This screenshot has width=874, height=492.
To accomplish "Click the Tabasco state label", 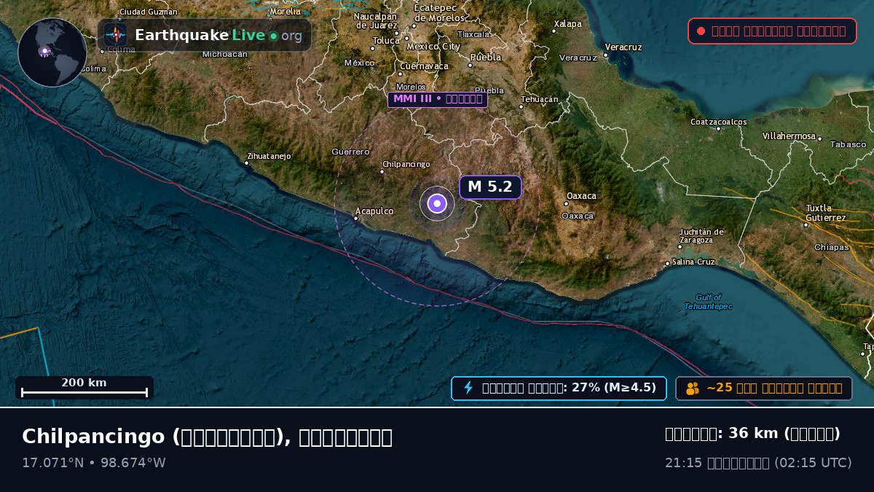I will click(848, 144).
